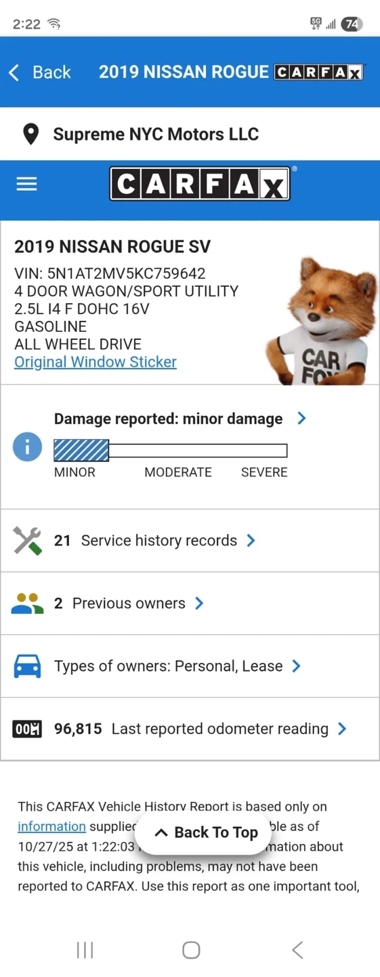Image resolution: width=380 pixels, height=977 pixels.
Task: Expand last reported odometer reading chevron
Action: click(x=342, y=729)
